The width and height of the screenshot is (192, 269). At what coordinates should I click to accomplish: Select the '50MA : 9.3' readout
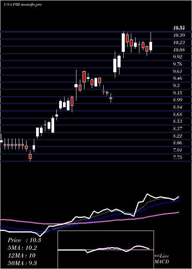[x=22, y=263]
